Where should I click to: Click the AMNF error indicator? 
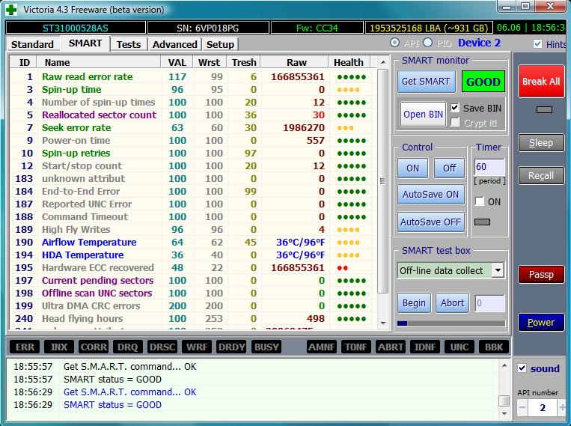tap(322, 347)
